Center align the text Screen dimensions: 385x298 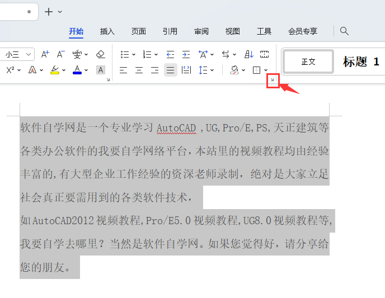pos(139,70)
